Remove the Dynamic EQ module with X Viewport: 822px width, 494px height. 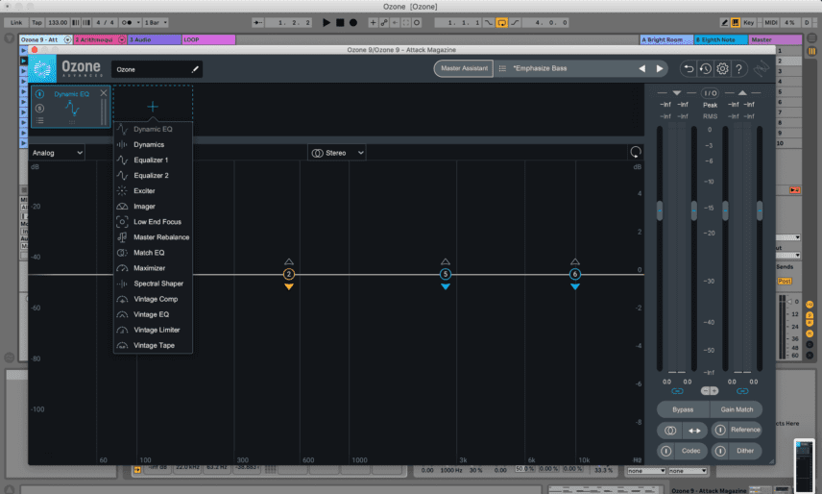(x=104, y=93)
